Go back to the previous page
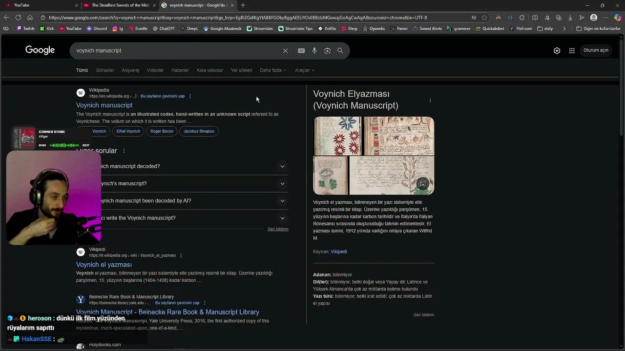 coord(6,18)
